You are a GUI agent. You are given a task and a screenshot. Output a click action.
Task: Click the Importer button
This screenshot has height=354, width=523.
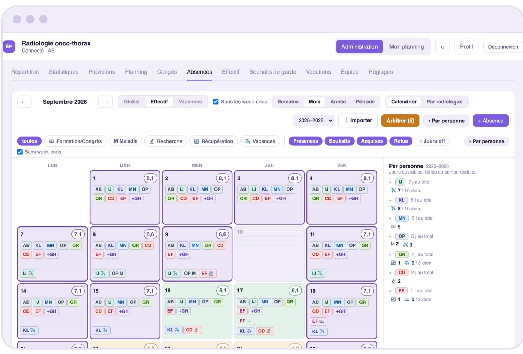358,120
